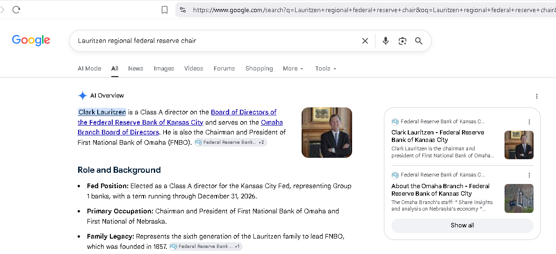Expand the More search filters dropdown
This screenshot has height=254, width=556.
click(293, 68)
